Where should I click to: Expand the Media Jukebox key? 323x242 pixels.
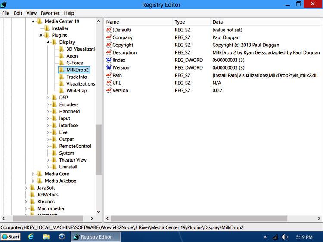coord(34,181)
